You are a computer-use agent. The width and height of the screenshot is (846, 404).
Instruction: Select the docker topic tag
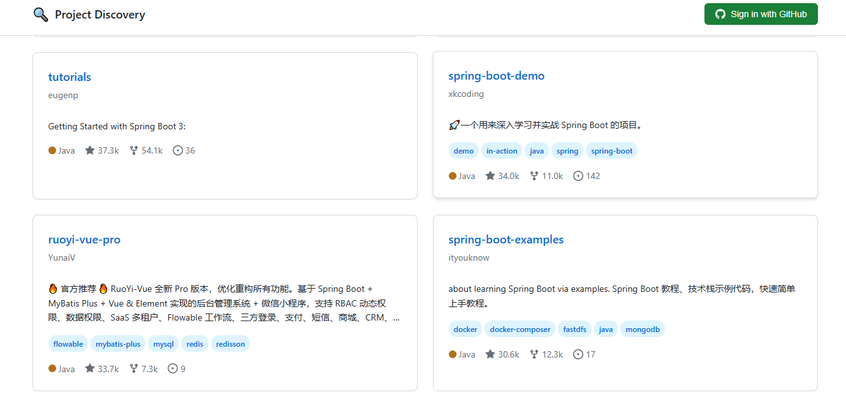(465, 329)
